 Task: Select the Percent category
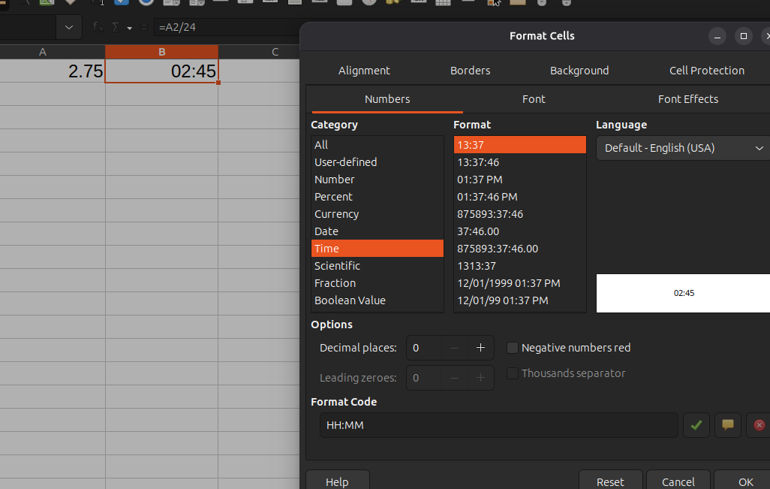(x=377, y=197)
